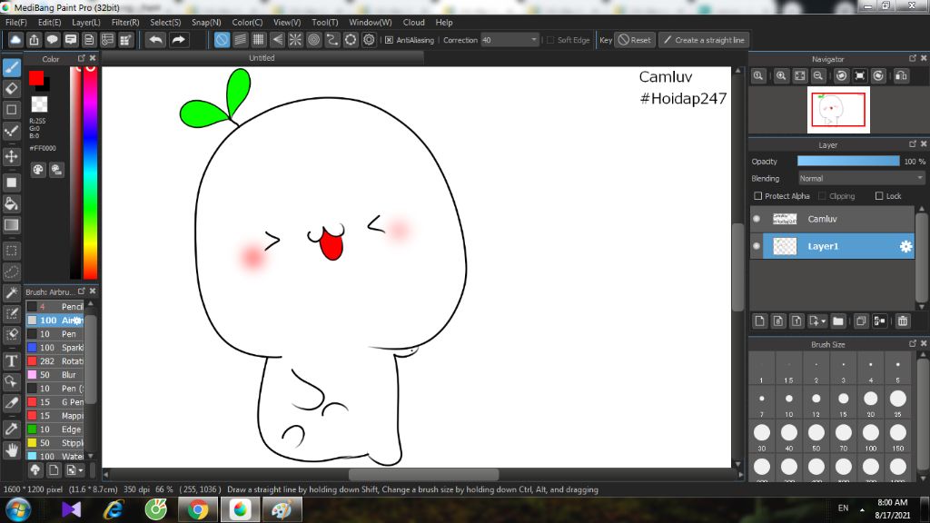Click the Reset key button

click(x=635, y=40)
